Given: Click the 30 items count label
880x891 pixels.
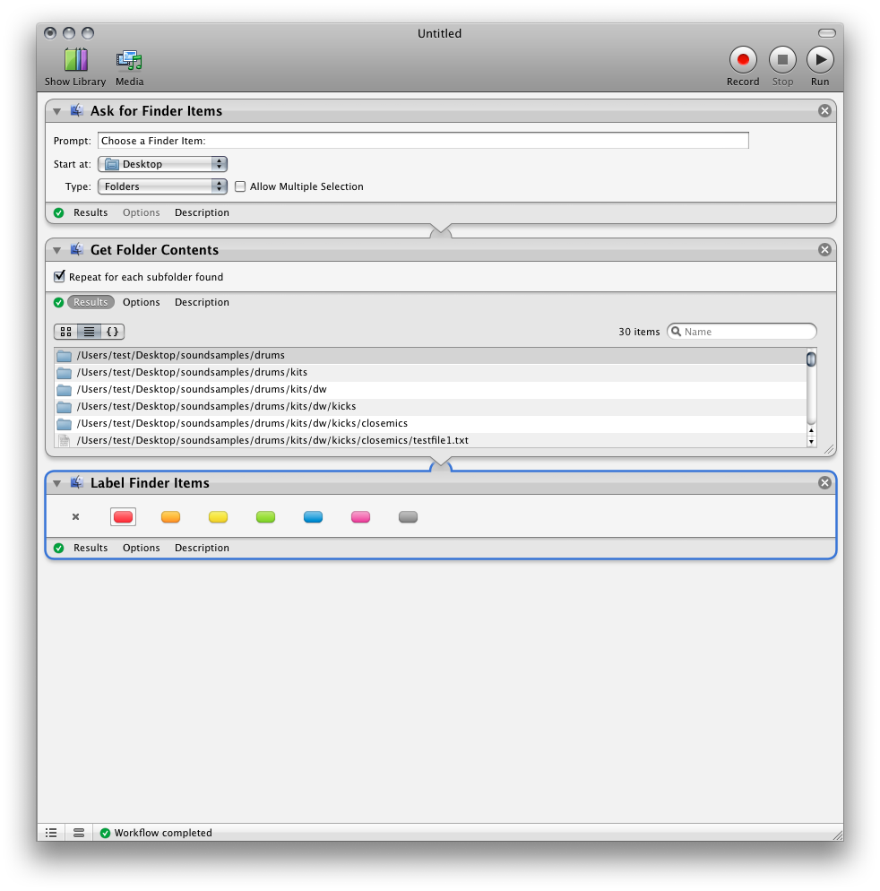Looking at the screenshot, I should coord(639,332).
